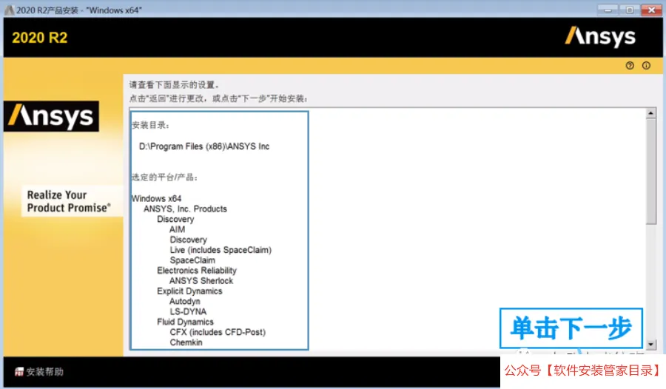Select the Windows x64 line
Viewport: 666px width, 389px height.
156,198
